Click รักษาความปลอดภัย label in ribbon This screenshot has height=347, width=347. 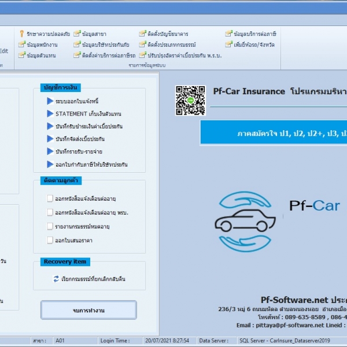[48, 34]
